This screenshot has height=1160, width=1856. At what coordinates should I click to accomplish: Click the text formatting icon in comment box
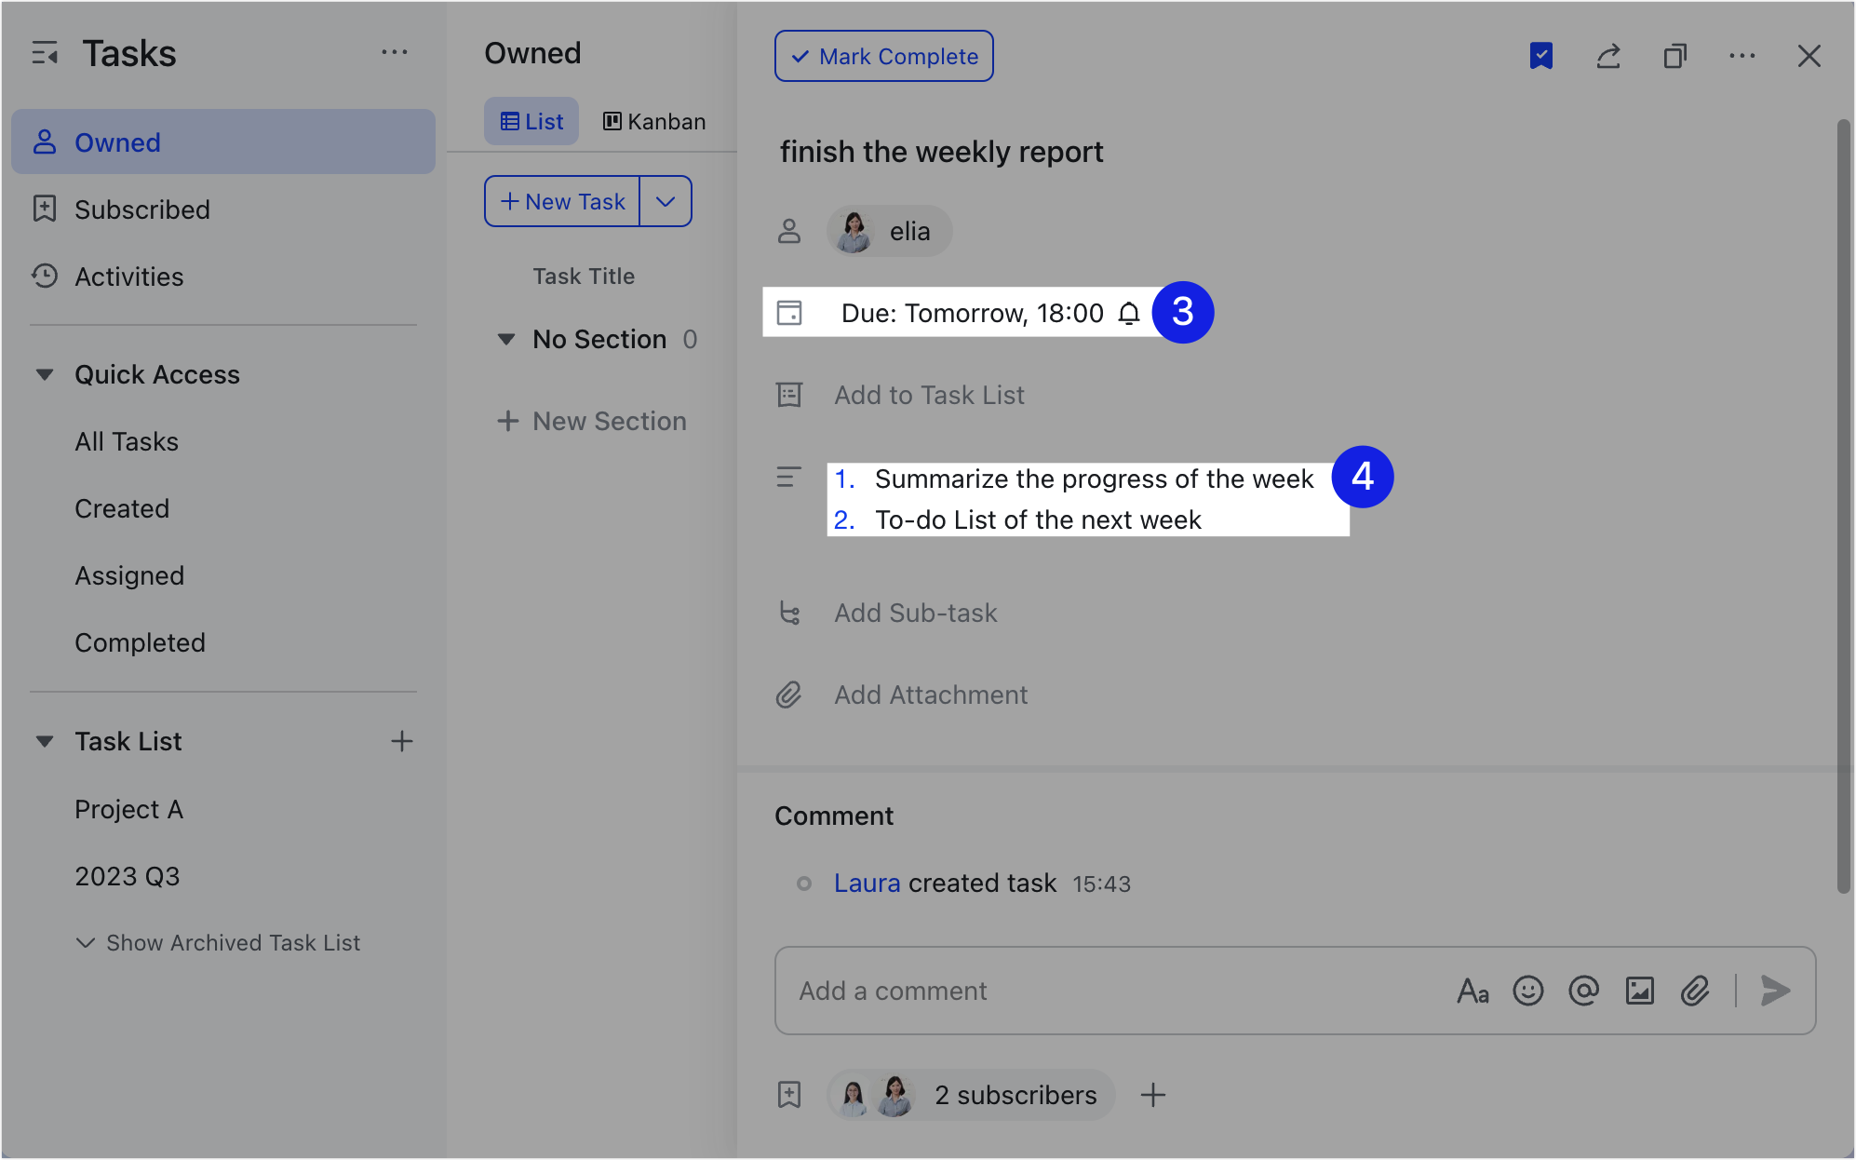pyautogui.click(x=1473, y=991)
